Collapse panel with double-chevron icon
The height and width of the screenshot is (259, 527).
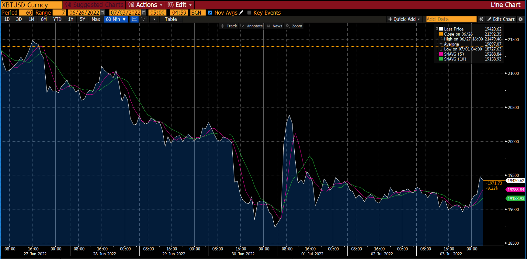[481, 19]
